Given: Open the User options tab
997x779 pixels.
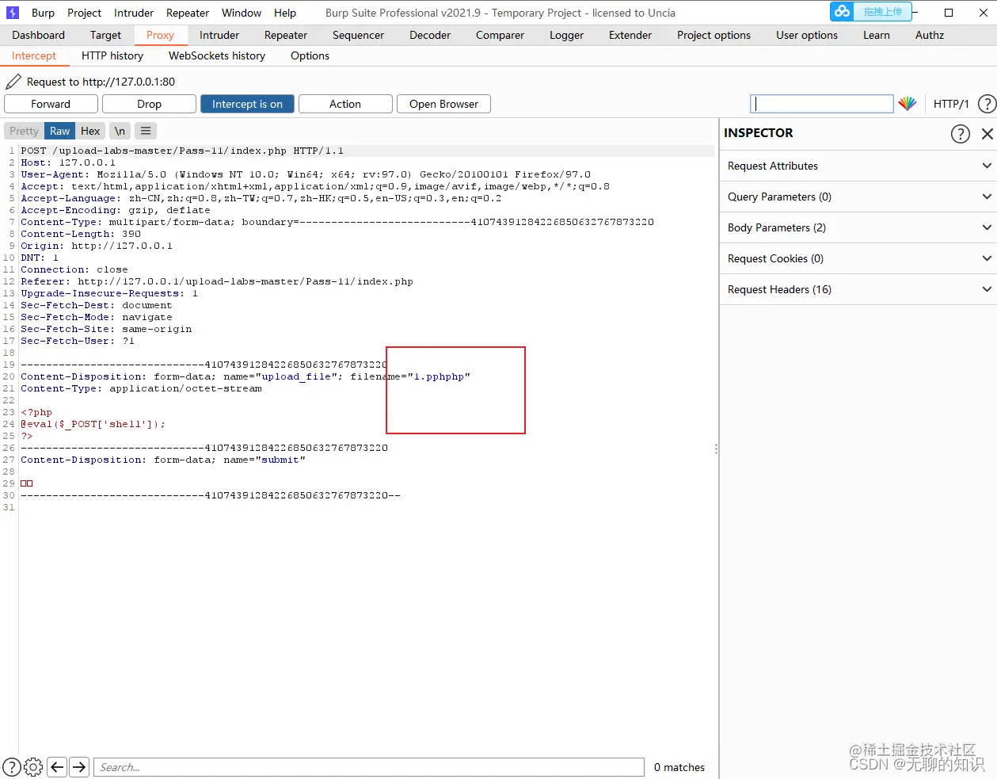Looking at the screenshot, I should pyautogui.click(x=807, y=35).
